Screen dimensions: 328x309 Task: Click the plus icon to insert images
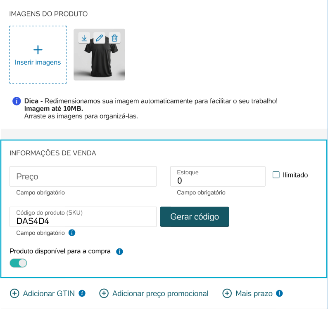click(x=38, y=50)
